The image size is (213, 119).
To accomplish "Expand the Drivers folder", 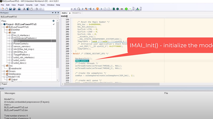I will click(x=4, y=71).
